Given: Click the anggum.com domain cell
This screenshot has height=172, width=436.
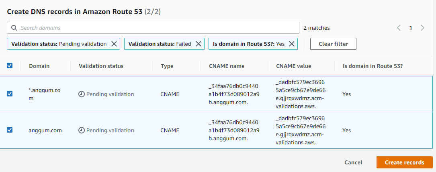Looking at the screenshot, I should click(45, 130).
